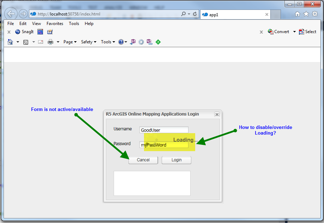Viewport: 324px width, 223px height.
Task: Open the Favorites menu
Action: pos(55,24)
